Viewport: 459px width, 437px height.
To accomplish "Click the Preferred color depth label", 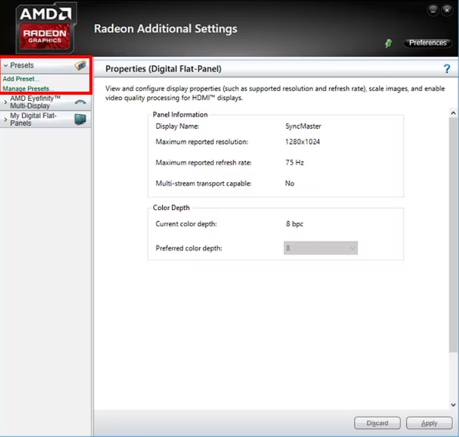I will (189, 248).
